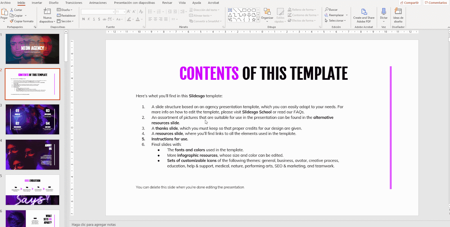The height and width of the screenshot is (227, 450).
Task: Click the Compartir button
Action: (409, 3)
